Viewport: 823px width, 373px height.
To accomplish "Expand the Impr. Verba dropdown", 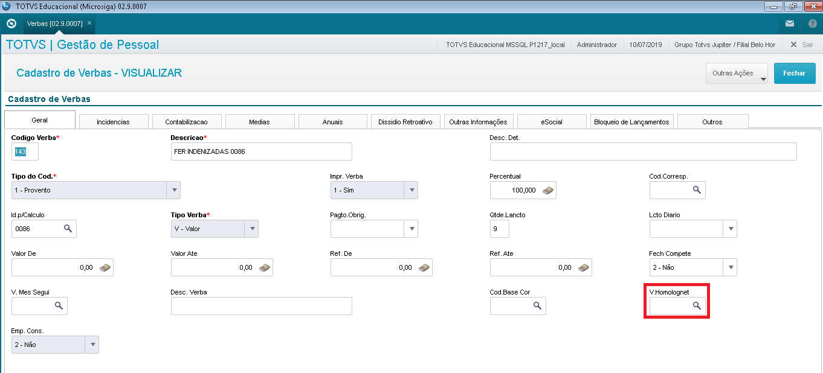I will point(411,190).
